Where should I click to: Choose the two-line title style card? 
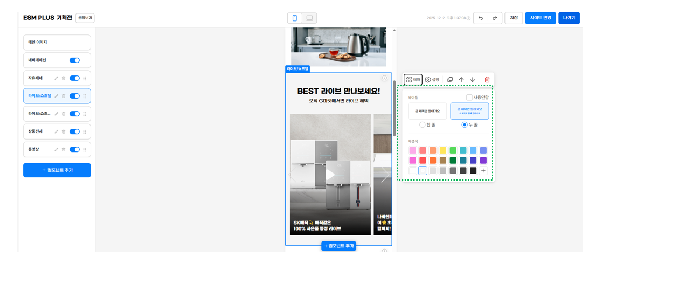[x=469, y=111]
